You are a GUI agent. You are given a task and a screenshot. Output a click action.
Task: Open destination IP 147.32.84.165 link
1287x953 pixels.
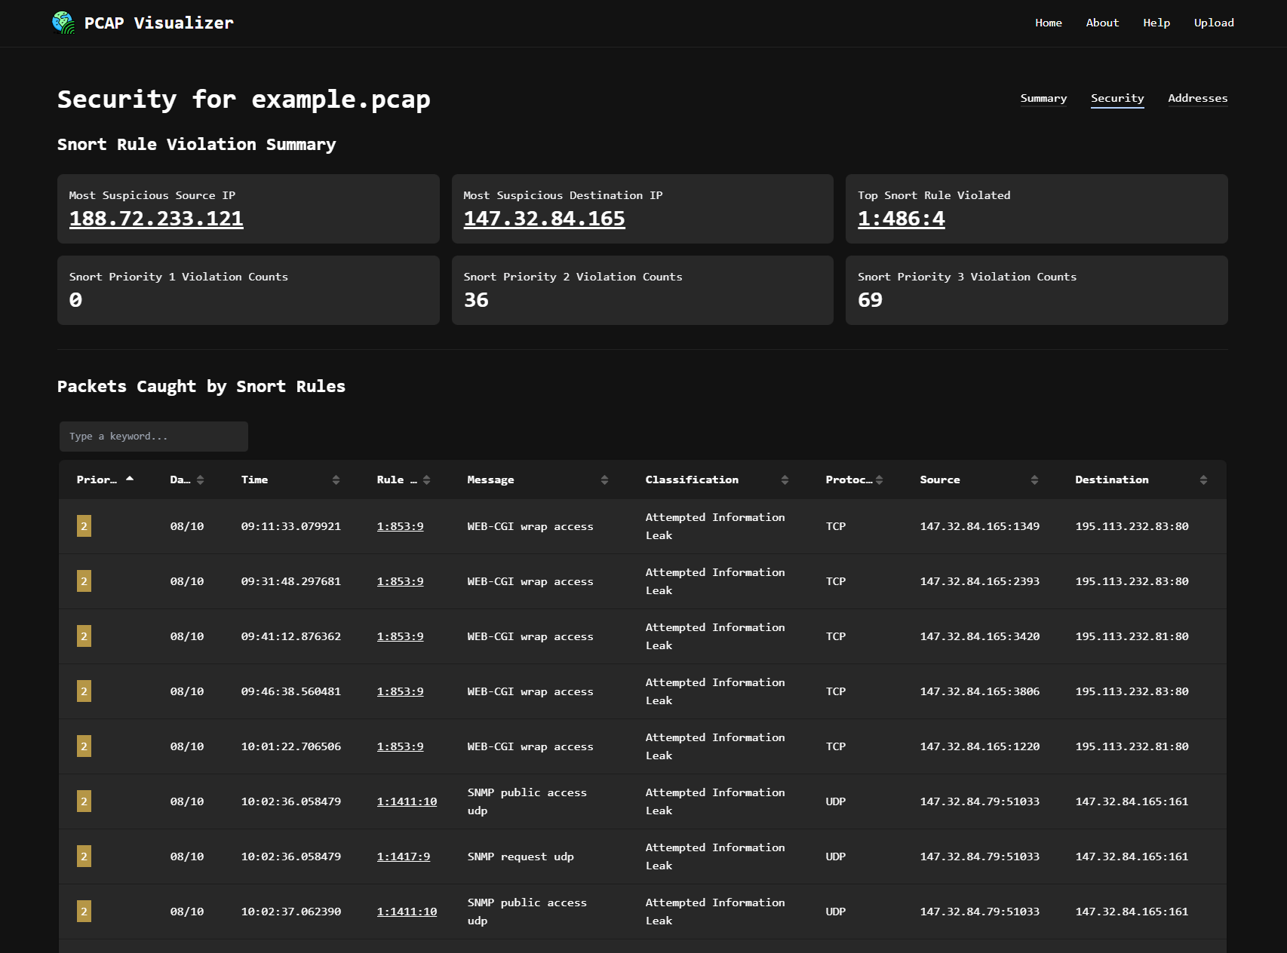pos(544,219)
